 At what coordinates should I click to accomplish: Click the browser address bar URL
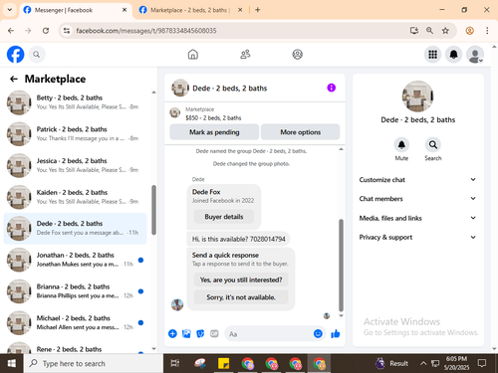pos(146,31)
